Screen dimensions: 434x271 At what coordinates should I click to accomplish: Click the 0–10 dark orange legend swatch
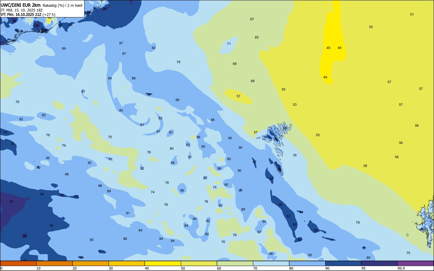coord(18,263)
